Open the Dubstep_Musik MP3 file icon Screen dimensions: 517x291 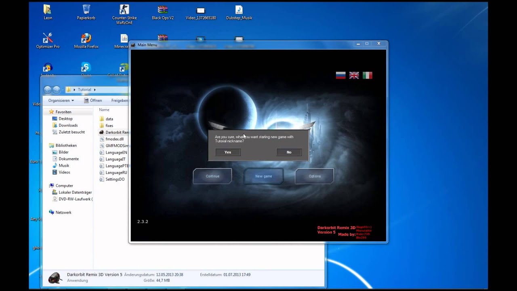239,12
